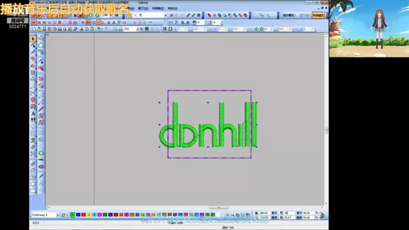Image resolution: width=409 pixels, height=230 pixels.
Task: Click the green 'donhill' embroidery design
Action: (x=208, y=125)
